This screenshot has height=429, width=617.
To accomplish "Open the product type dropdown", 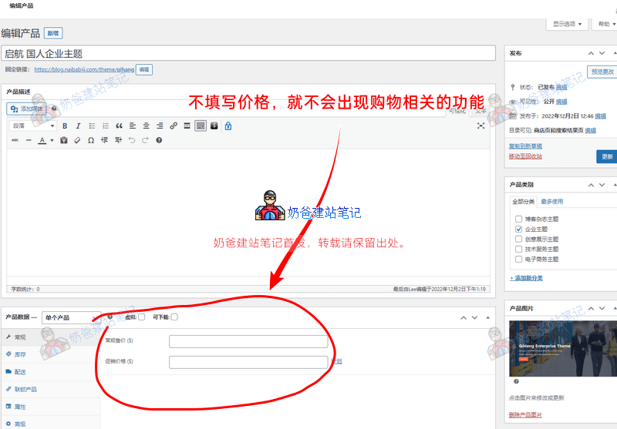I will coord(71,317).
